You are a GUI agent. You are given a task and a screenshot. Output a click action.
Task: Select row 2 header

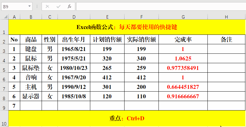coord(4,39)
